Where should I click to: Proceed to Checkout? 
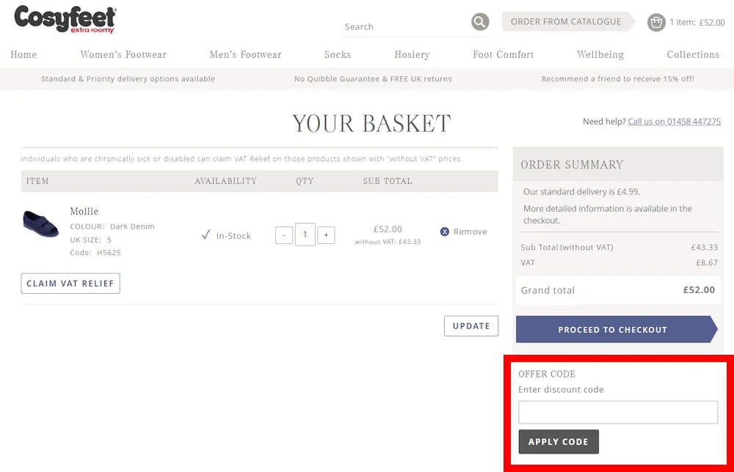616,330
